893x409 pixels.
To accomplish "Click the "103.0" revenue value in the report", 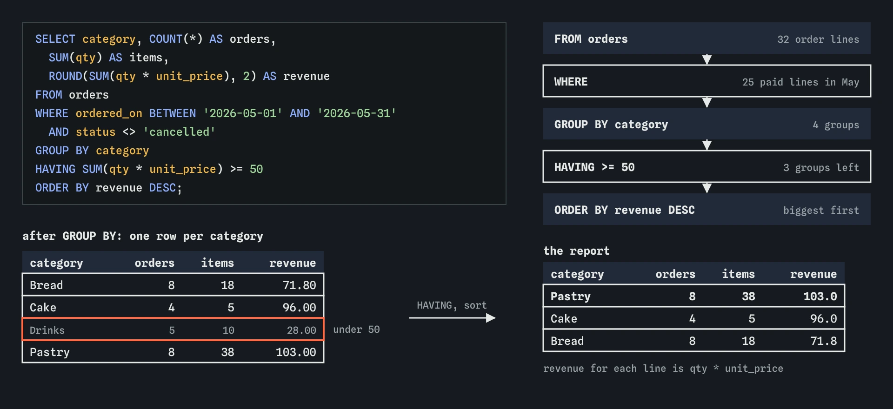I will pos(820,297).
